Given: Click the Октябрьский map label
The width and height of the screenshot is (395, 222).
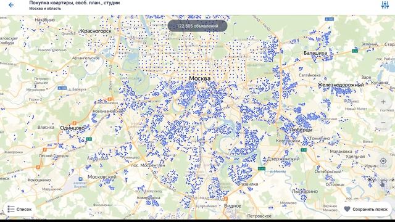Looking at the screenshot, I should point(328,171).
